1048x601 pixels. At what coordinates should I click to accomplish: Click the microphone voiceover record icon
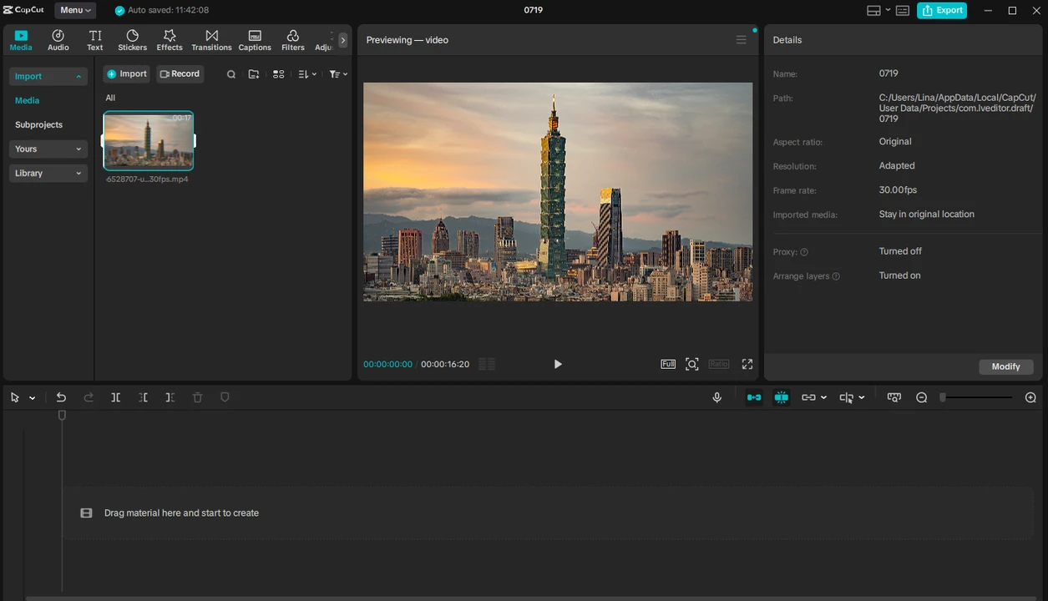click(716, 397)
